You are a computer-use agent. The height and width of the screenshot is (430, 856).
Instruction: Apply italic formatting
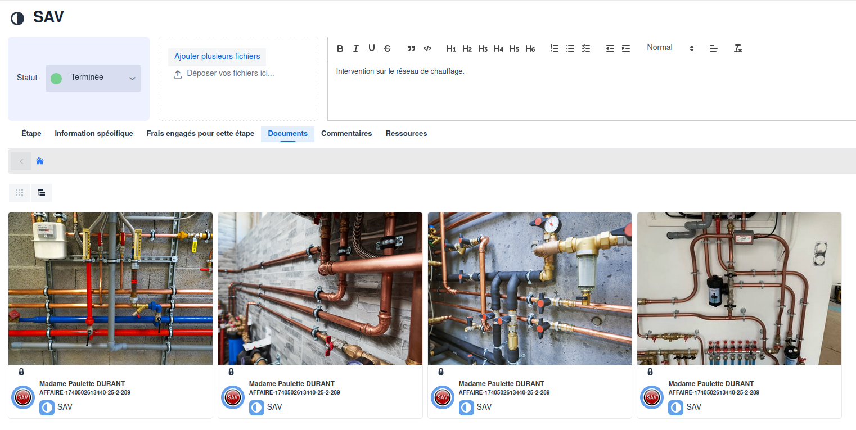coord(355,48)
